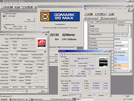Open the Internet Services menu in Result Browser
Image resolution: width=134 pixels, height=101 pixels.
click(x=110, y=8)
